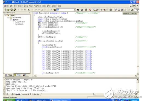Click the binoculars find icon
This screenshot has width=144, height=101.
(x=78, y=10)
